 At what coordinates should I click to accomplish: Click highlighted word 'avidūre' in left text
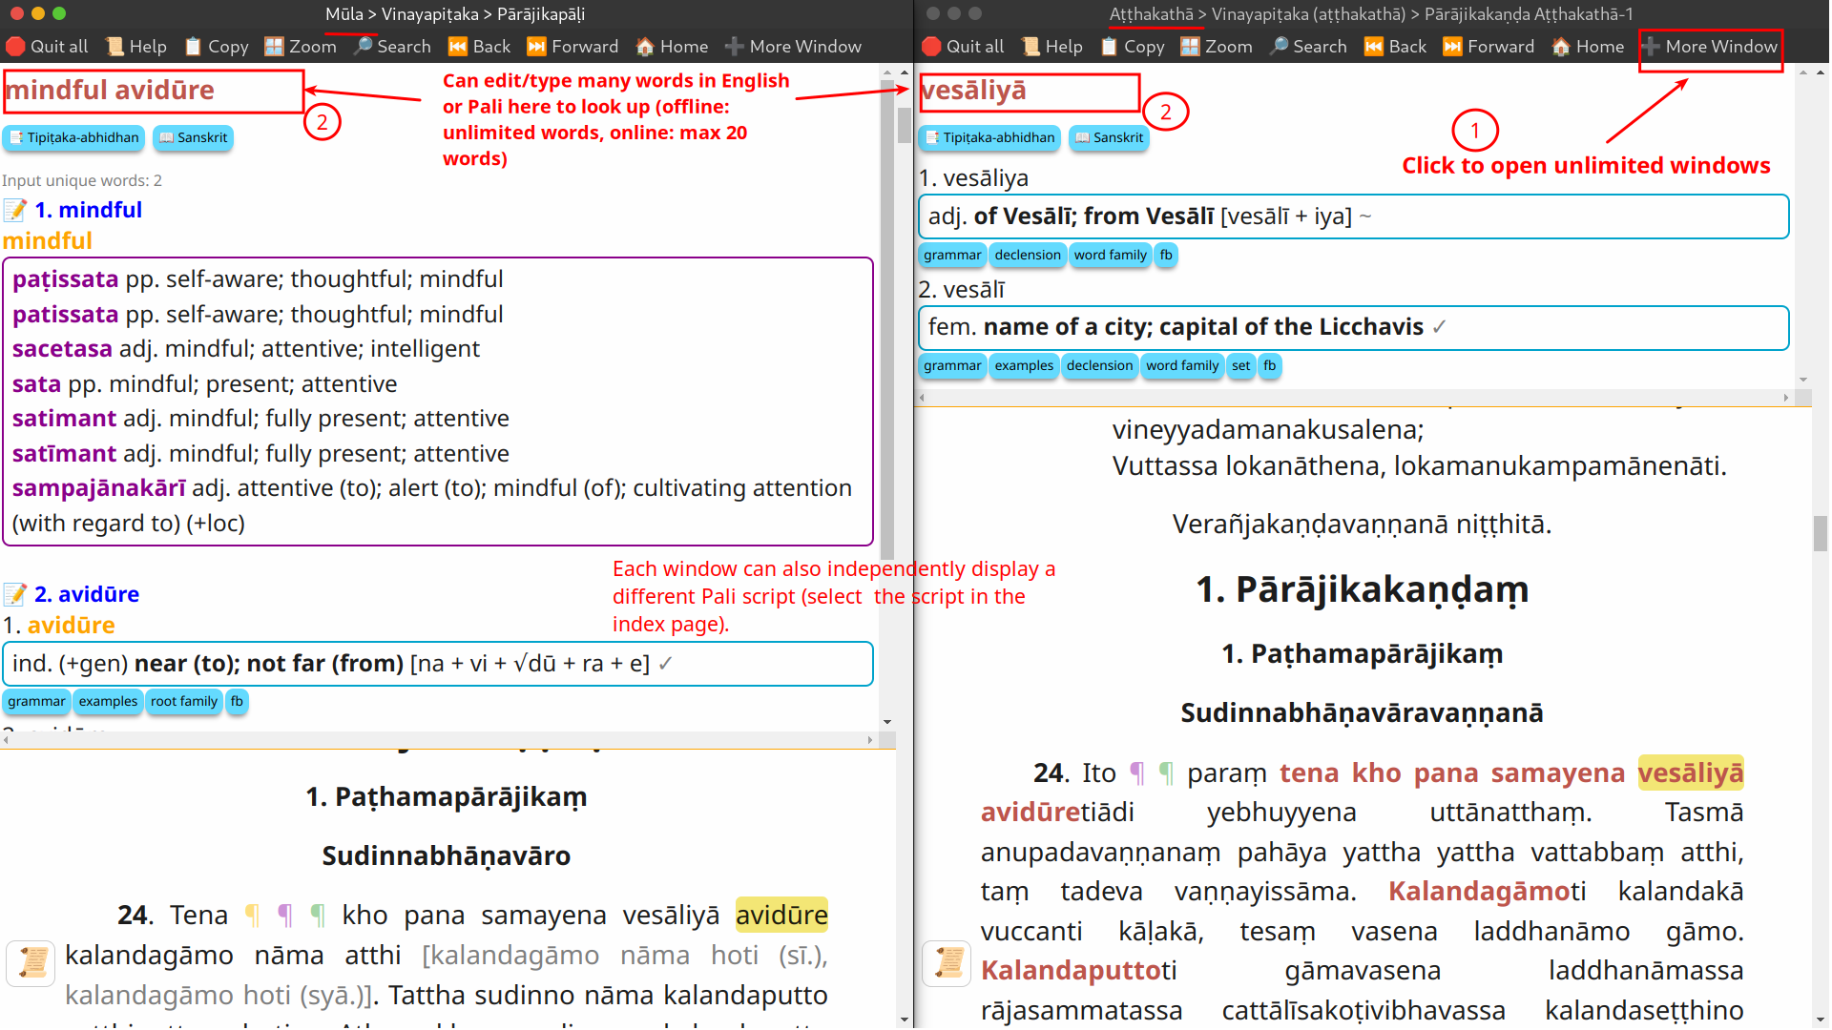point(781,916)
